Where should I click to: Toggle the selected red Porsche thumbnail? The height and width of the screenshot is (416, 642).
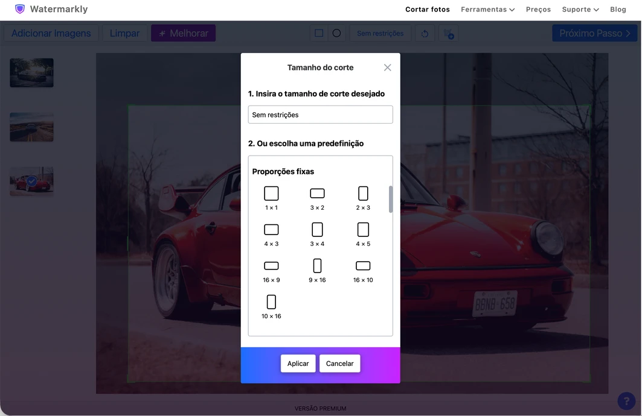31,181
